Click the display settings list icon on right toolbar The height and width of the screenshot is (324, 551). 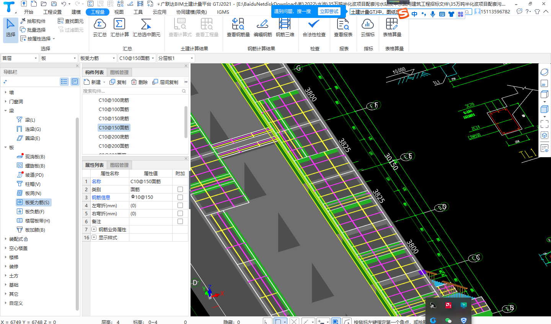[544, 148]
